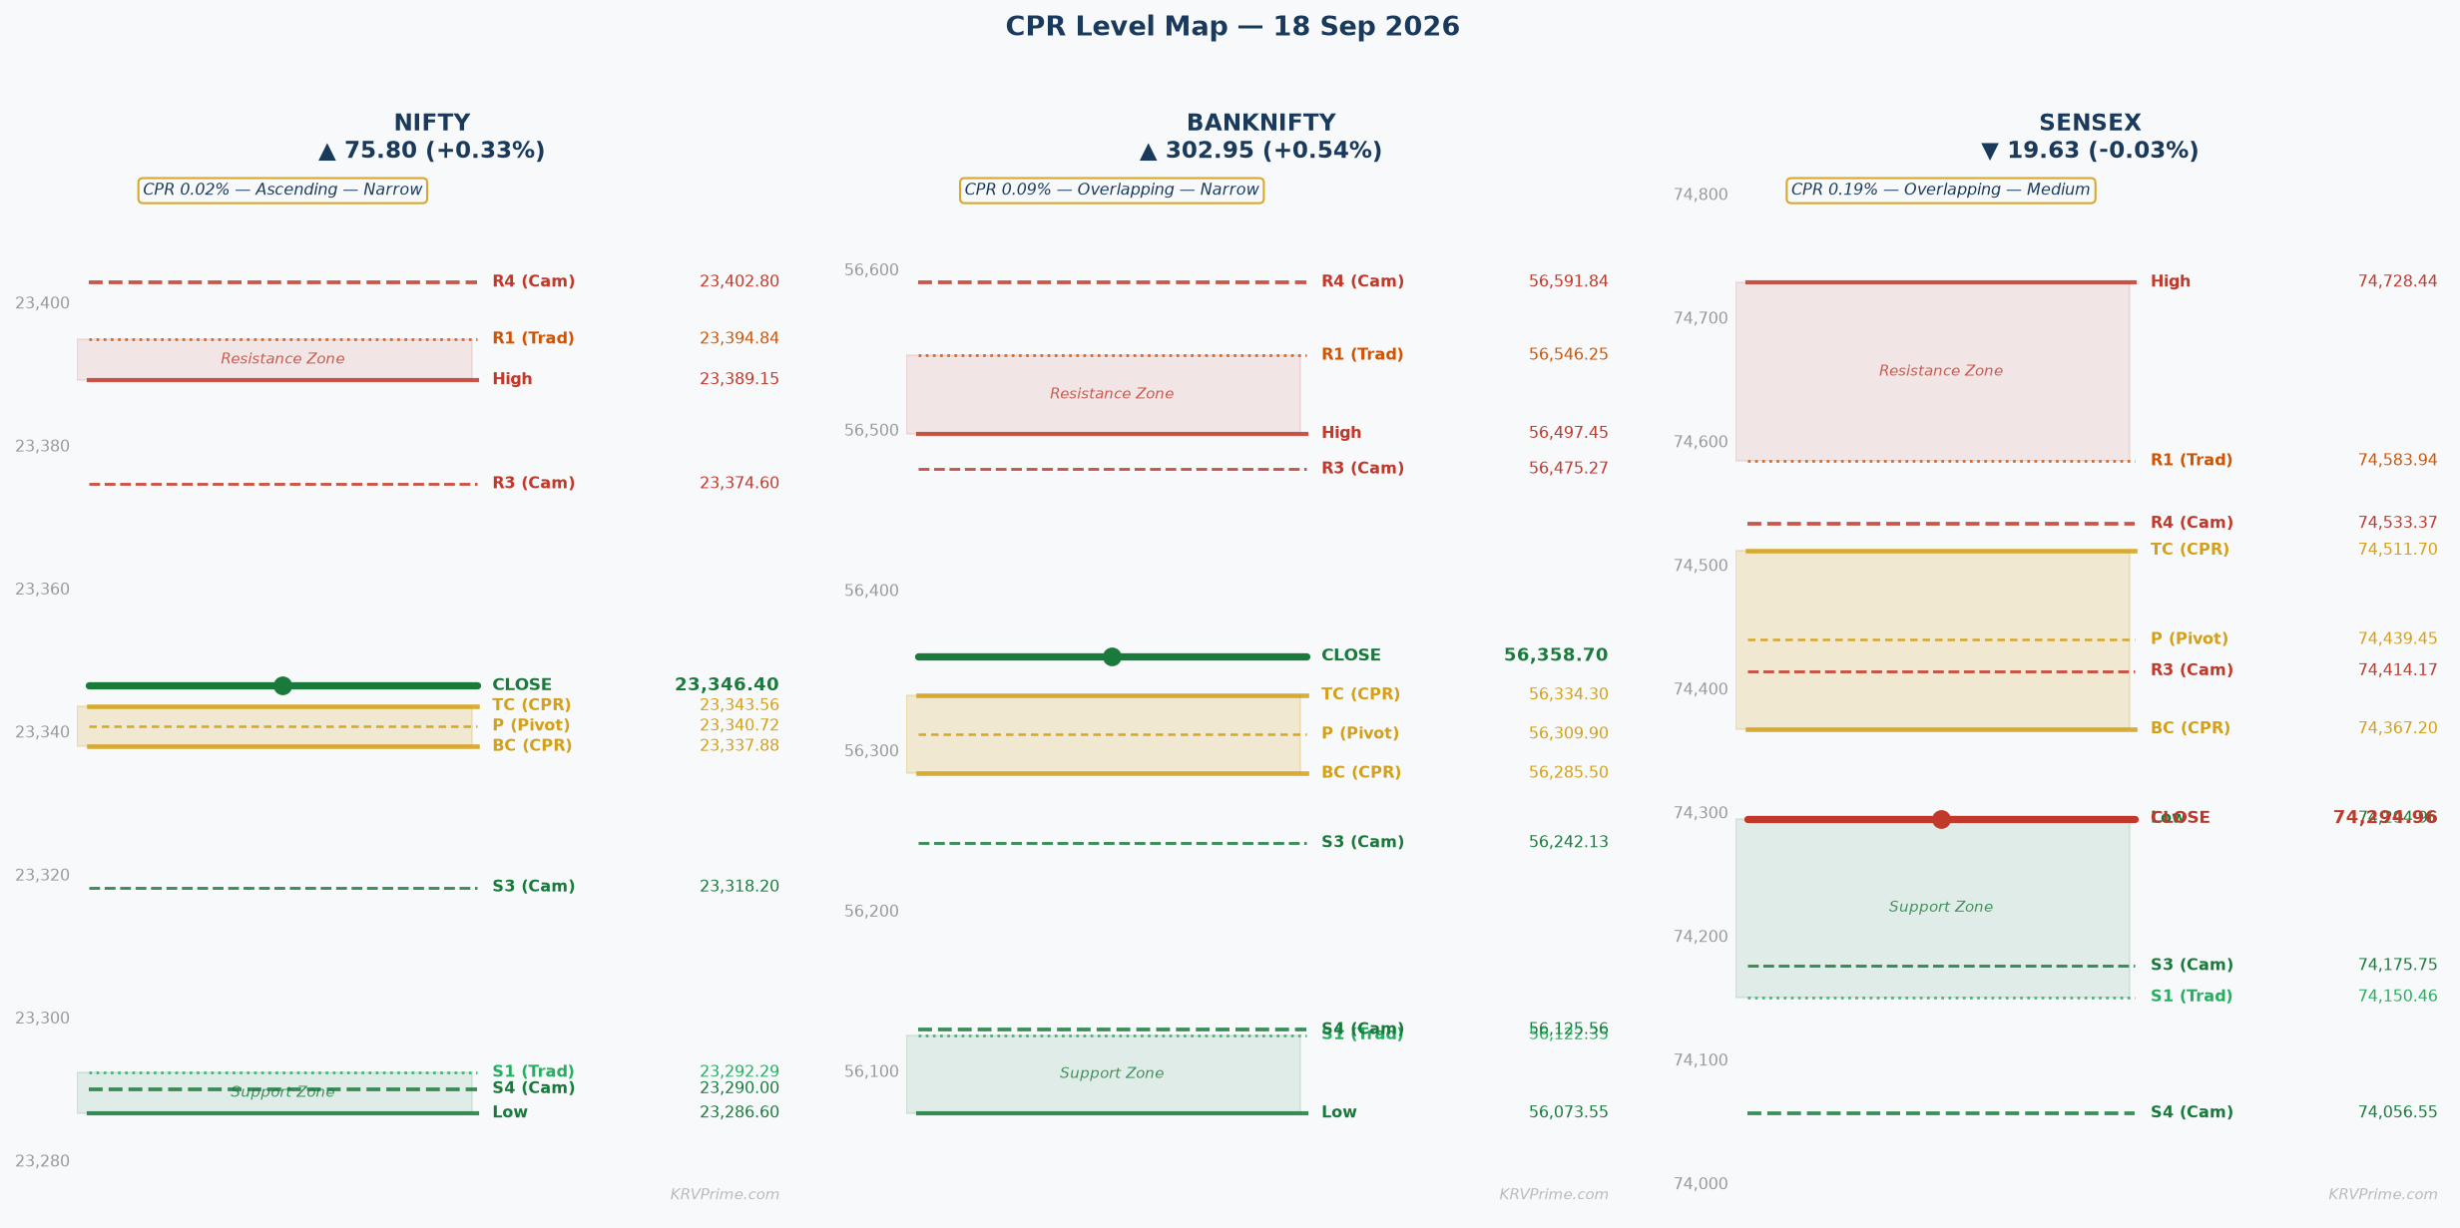Click SENSEX R3 (Cam) value 74,414.17

pos(2397,671)
